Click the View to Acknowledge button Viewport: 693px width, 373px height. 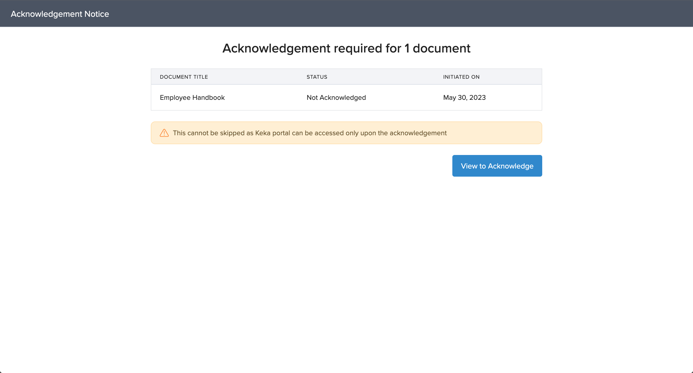click(x=497, y=166)
